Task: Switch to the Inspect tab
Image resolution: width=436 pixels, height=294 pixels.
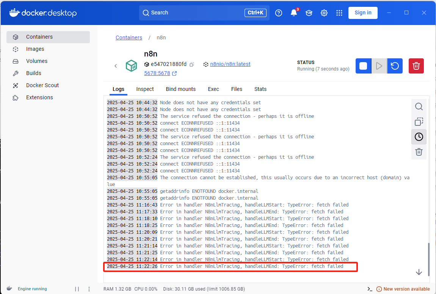Action: point(145,89)
